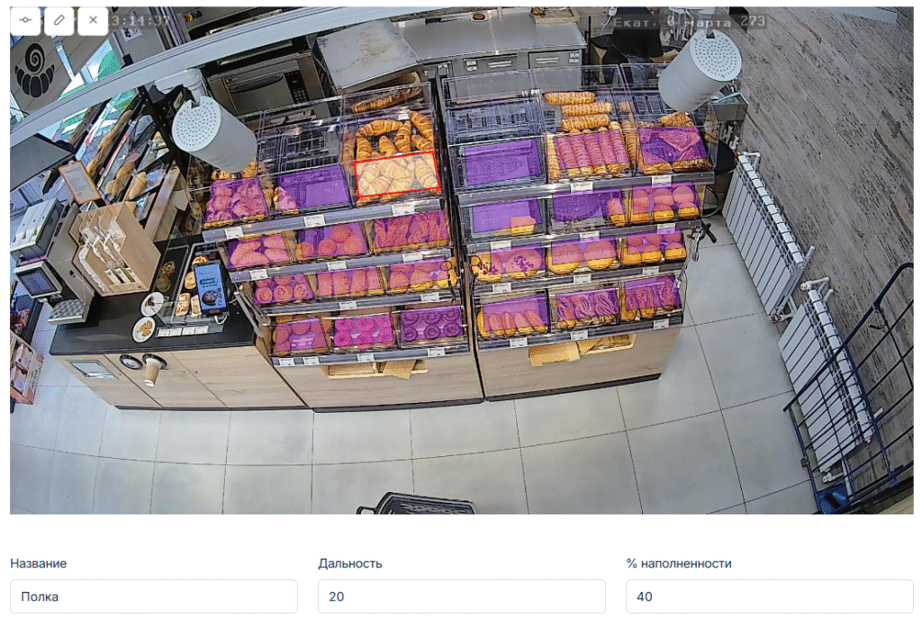
Task: Select the red-outlined croissant shelf region
Action: [x=397, y=174]
